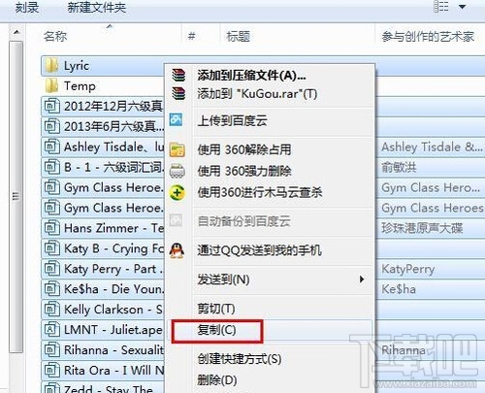Image resolution: width=485 pixels, height=393 pixels.
Task: Sort by 参与创作的艺术家 column header
Action: (x=428, y=36)
